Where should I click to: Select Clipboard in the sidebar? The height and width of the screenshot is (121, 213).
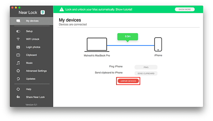pos(32,55)
